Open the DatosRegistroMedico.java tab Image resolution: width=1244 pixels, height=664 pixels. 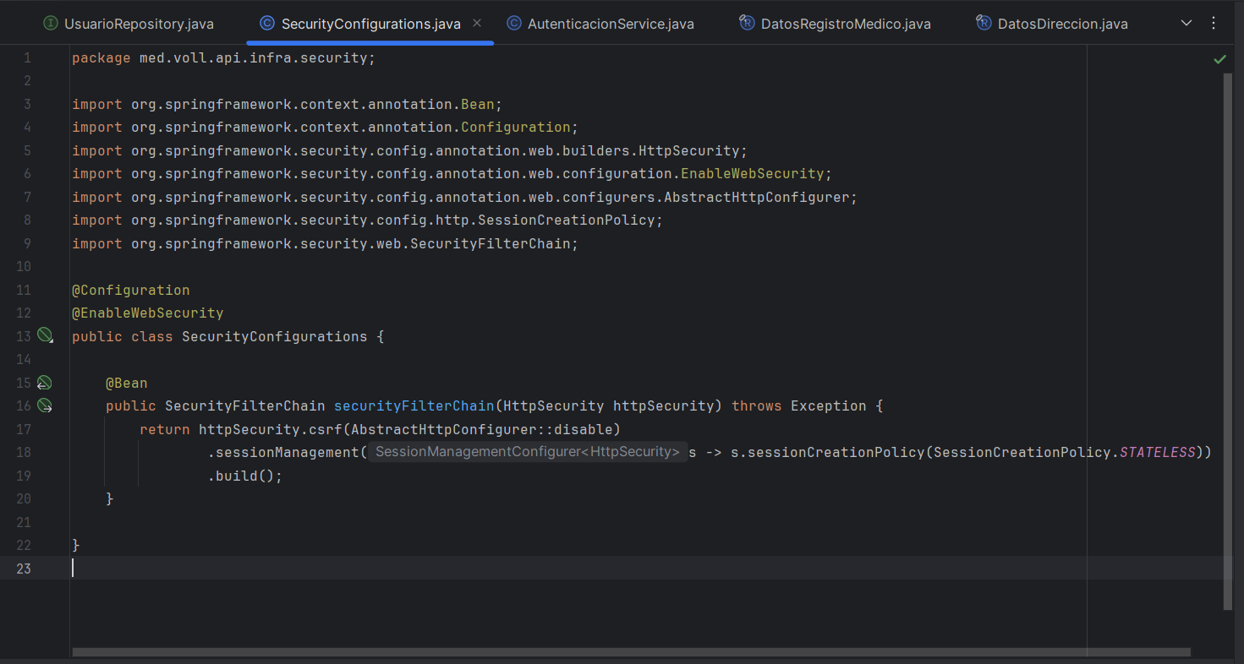[835, 24]
